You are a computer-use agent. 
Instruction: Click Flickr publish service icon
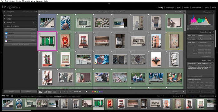(6, 41)
